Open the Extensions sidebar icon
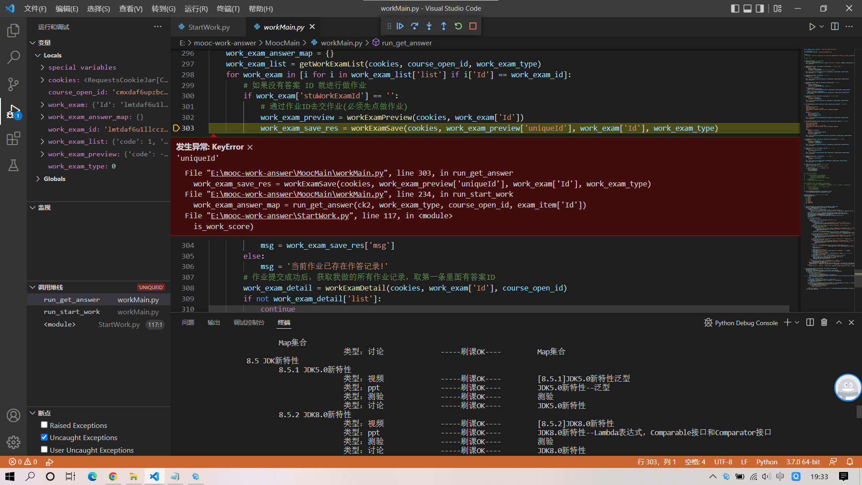862x485 pixels. pyautogui.click(x=13, y=138)
